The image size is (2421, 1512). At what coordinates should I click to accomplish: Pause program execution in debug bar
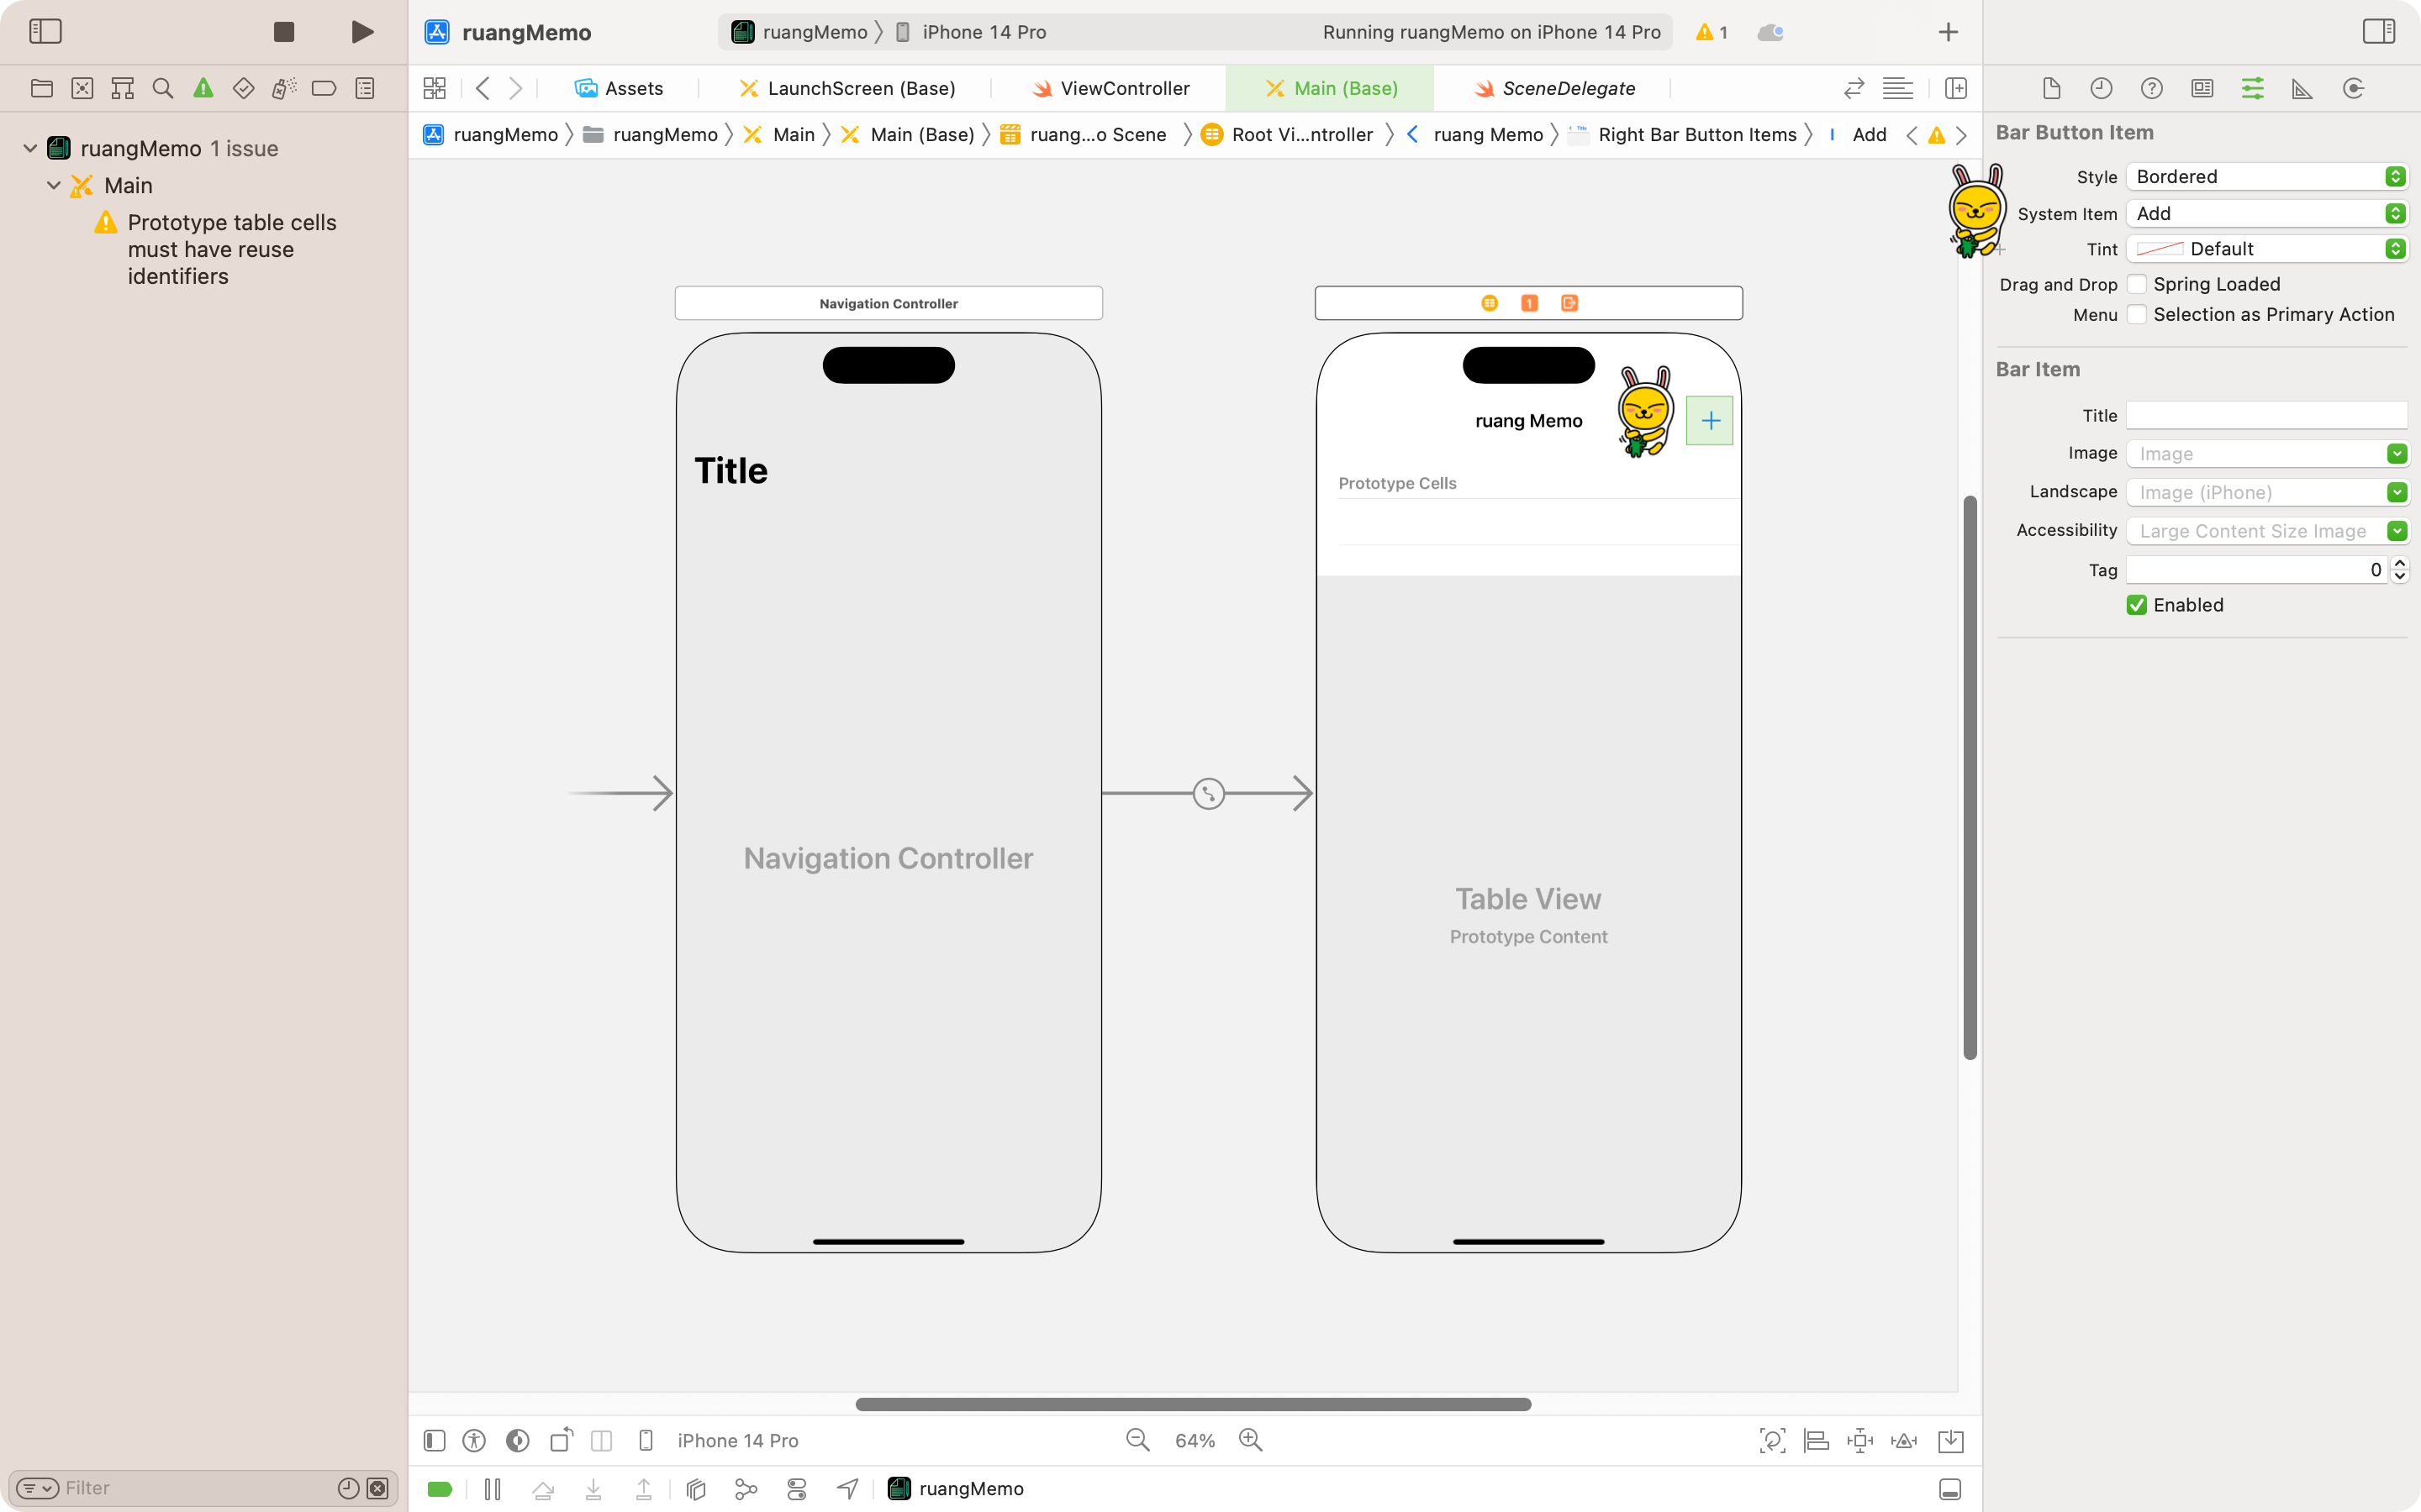point(493,1489)
